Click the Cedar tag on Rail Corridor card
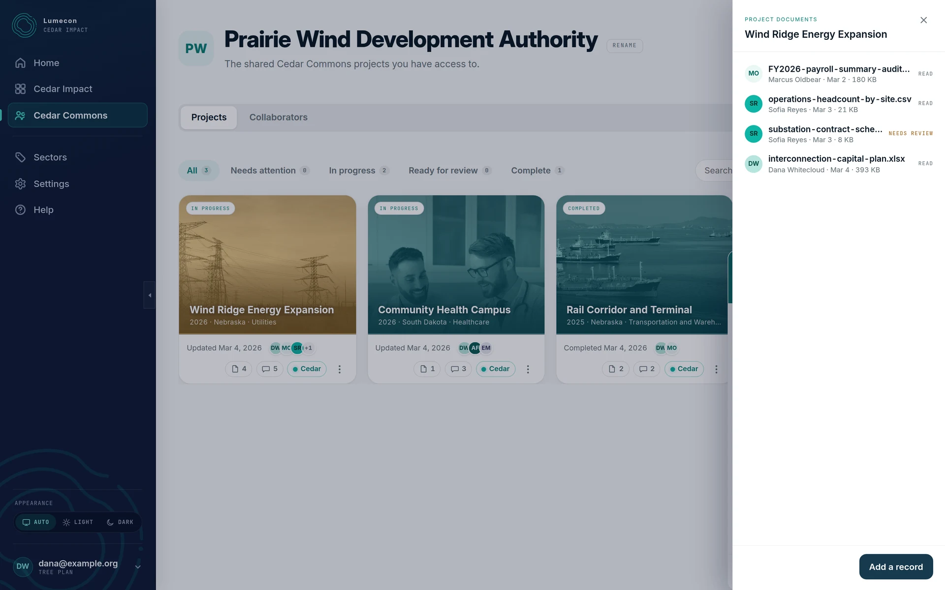945x590 pixels. (684, 369)
